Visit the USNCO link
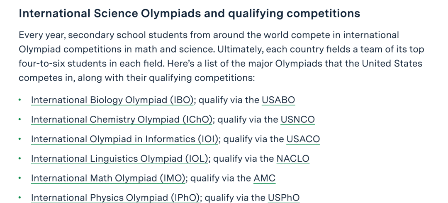Image resolution: width=448 pixels, height=203 pixels. click(297, 119)
